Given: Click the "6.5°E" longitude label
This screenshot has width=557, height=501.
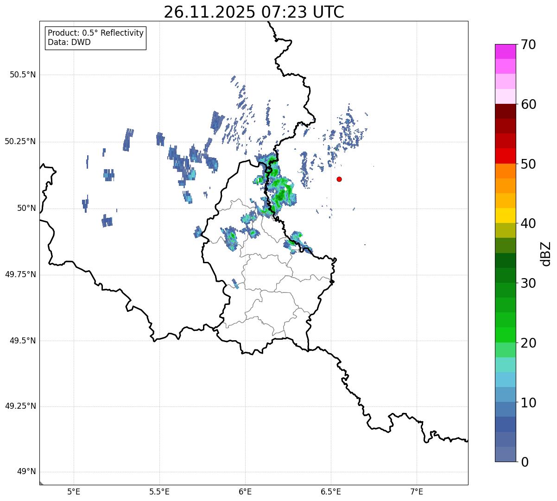Looking at the screenshot, I should point(331,492).
